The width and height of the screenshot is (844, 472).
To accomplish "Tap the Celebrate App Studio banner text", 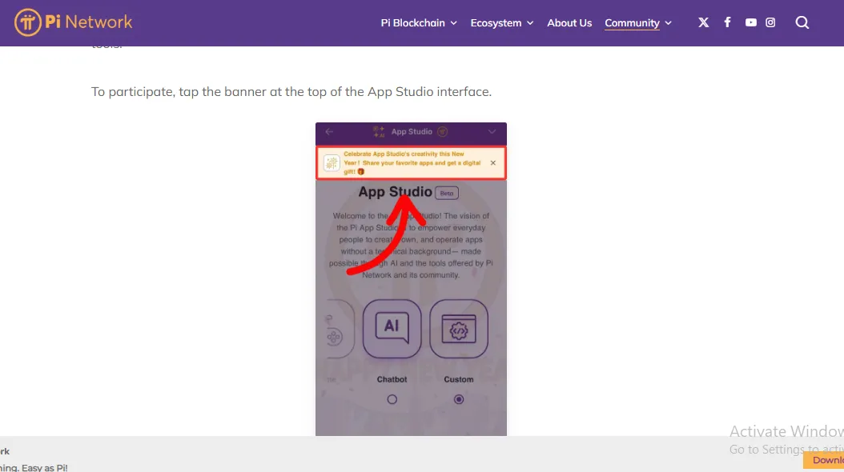I will pos(404,162).
